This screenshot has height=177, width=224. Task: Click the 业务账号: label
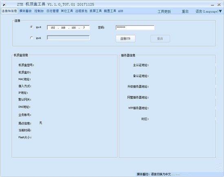[x=25, y=115]
